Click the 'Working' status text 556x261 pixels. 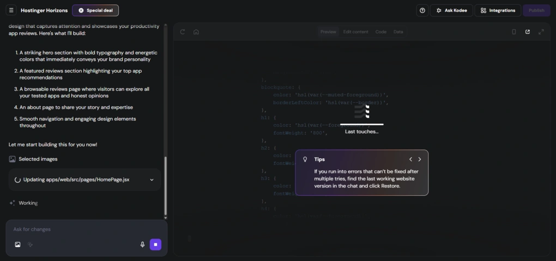(28, 203)
